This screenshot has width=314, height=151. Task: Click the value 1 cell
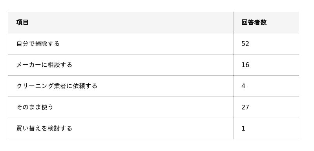click(x=266, y=129)
